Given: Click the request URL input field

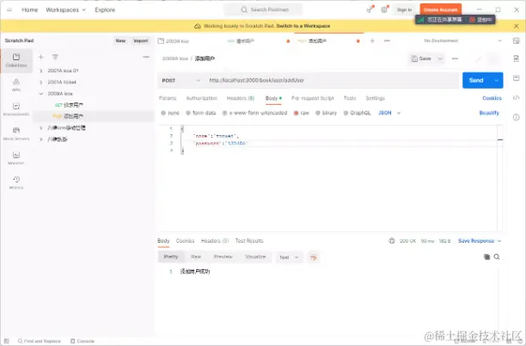Looking at the screenshot, I should pyautogui.click(x=332, y=80).
